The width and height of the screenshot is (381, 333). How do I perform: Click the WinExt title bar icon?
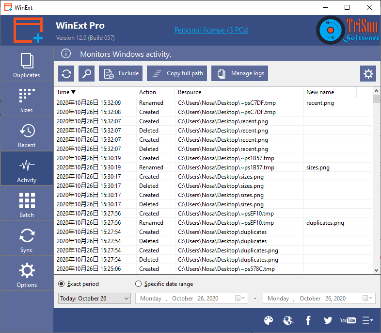coord(8,7)
